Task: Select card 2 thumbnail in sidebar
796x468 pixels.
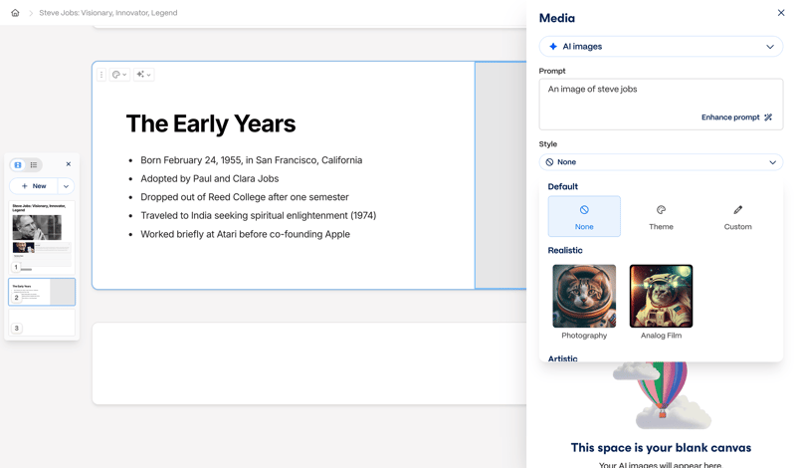Action: click(42, 292)
